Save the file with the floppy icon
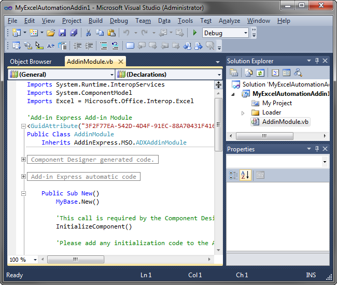 pyautogui.click(x=62, y=33)
